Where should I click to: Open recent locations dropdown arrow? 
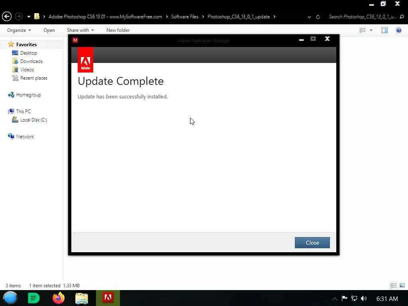coord(29,17)
